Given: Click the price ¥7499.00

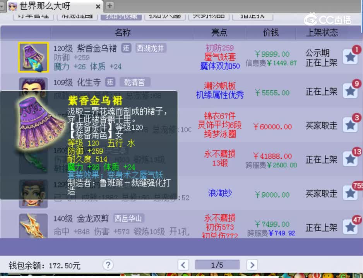Looking at the screenshot, I should coord(272,224).
